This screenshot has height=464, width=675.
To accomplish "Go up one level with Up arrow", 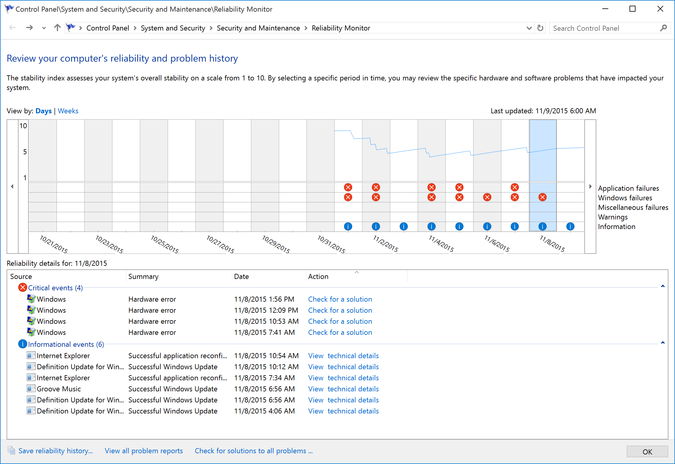I will (x=57, y=28).
